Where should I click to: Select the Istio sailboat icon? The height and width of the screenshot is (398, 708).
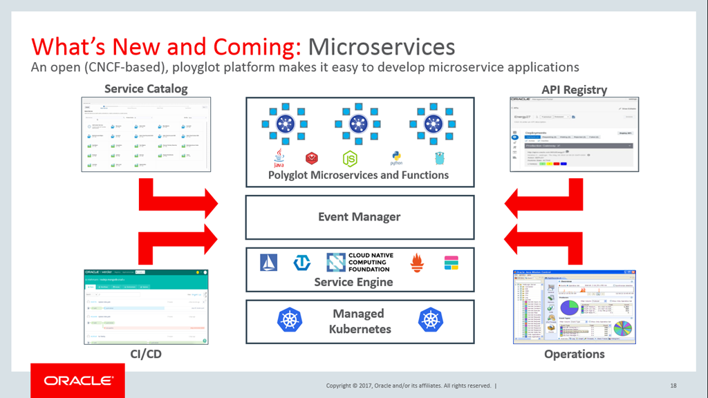(x=268, y=263)
